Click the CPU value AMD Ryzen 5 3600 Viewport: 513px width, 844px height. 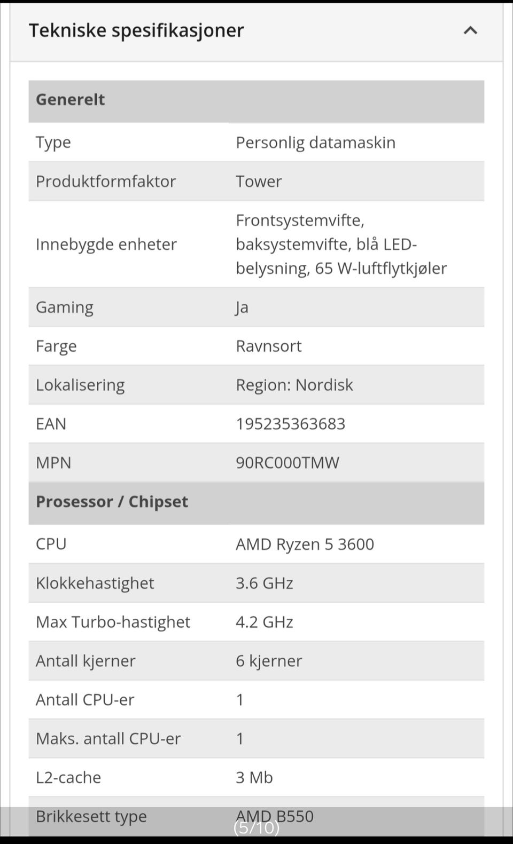point(305,544)
